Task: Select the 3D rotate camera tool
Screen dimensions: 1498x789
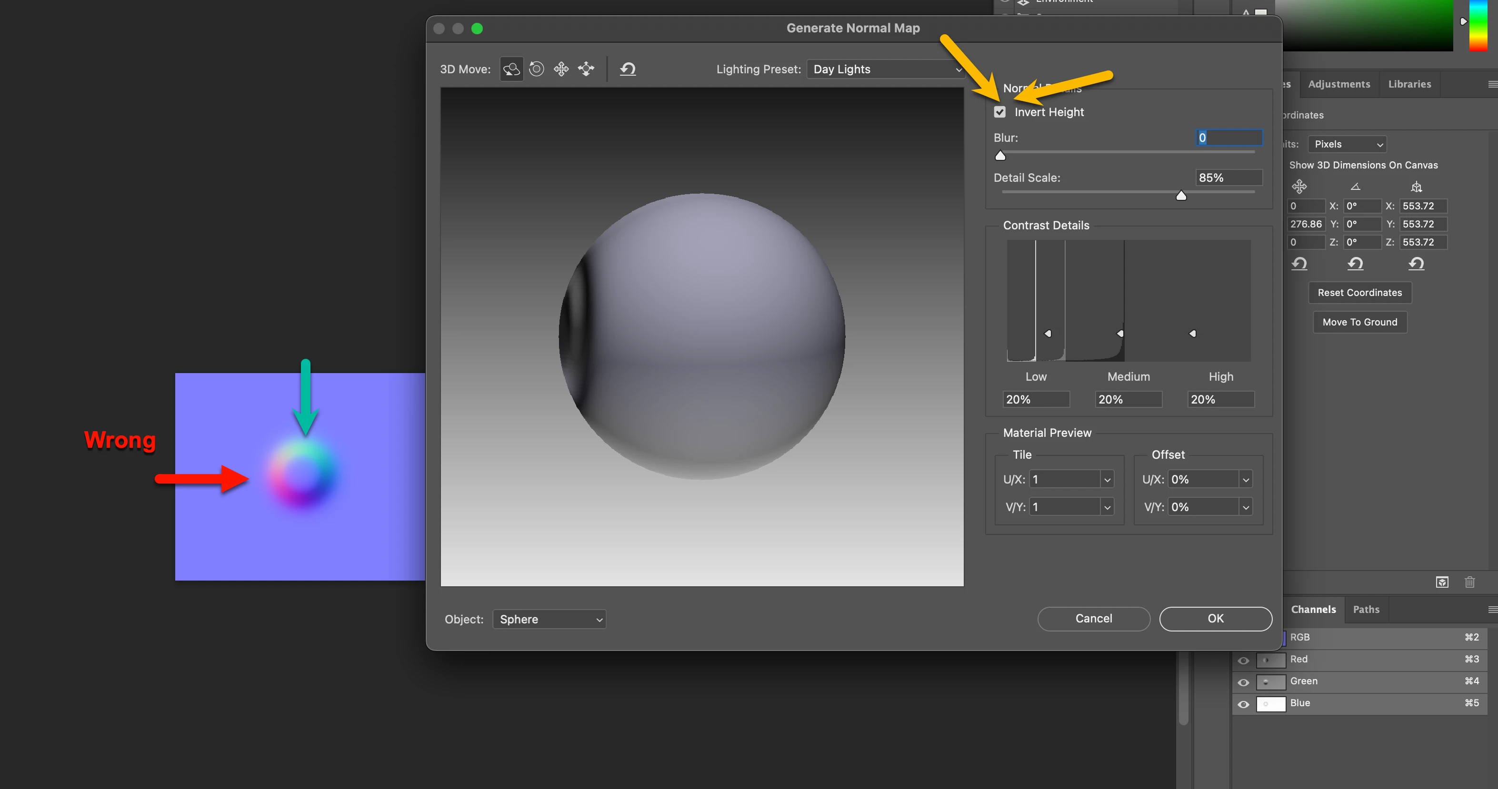Action: tap(511, 69)
